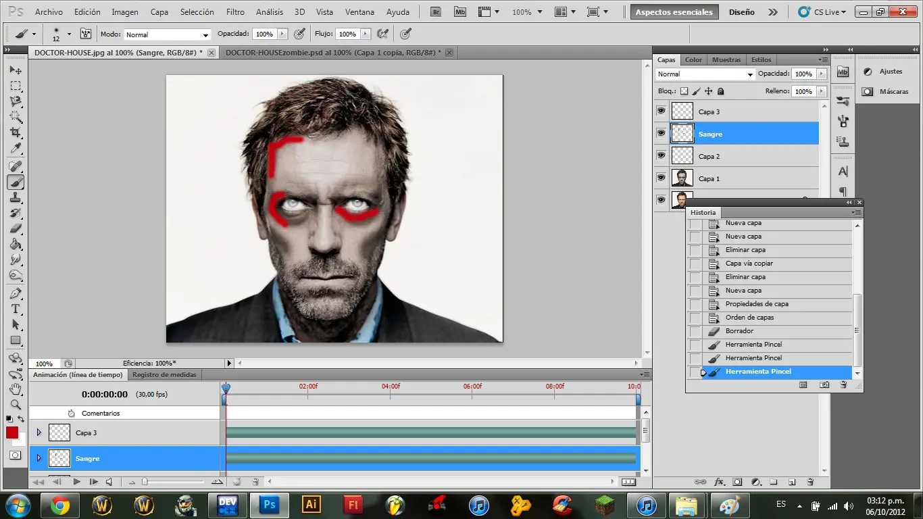
Task: Select the Eyedropper tool
Action: (x=16, y=148)
